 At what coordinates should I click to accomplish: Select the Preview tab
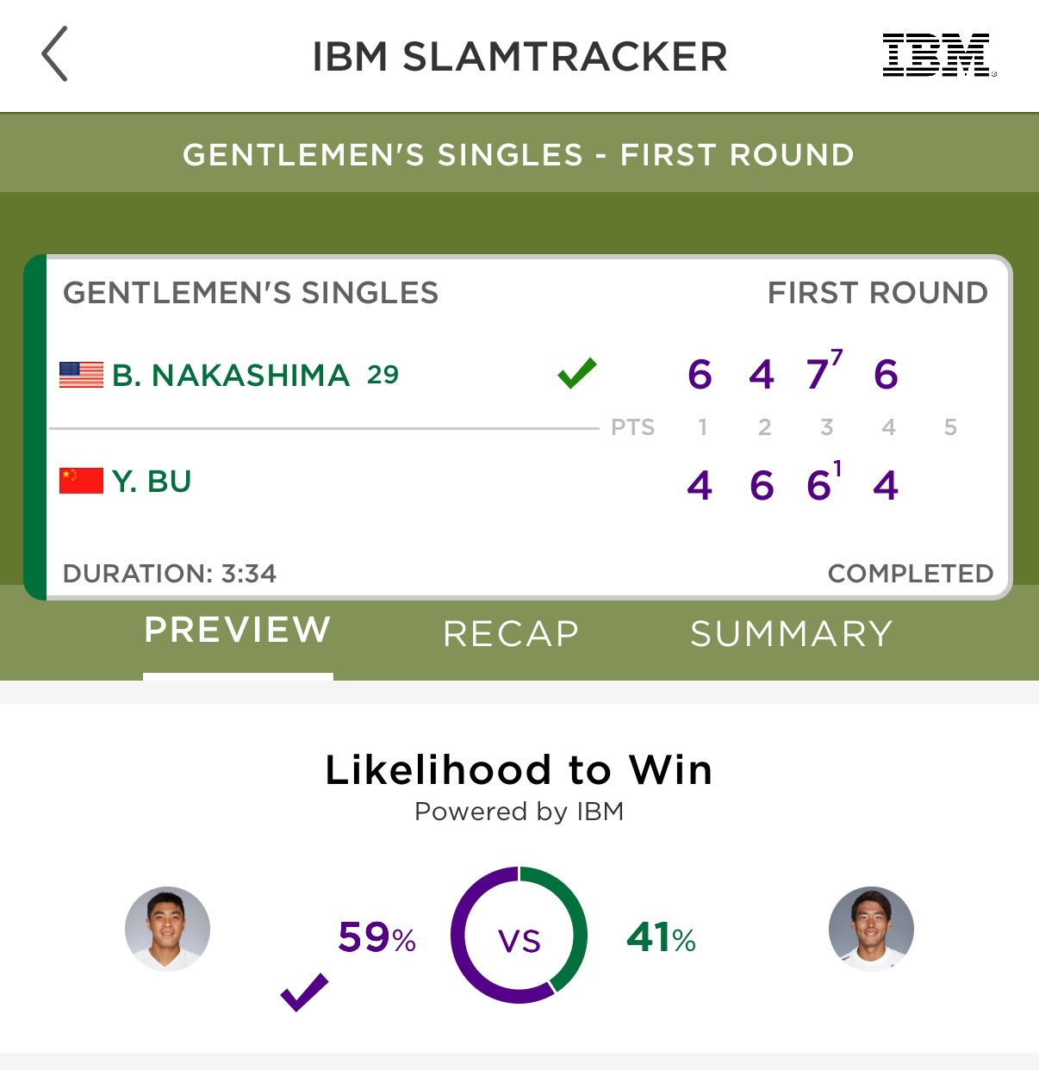click(238, 631)
